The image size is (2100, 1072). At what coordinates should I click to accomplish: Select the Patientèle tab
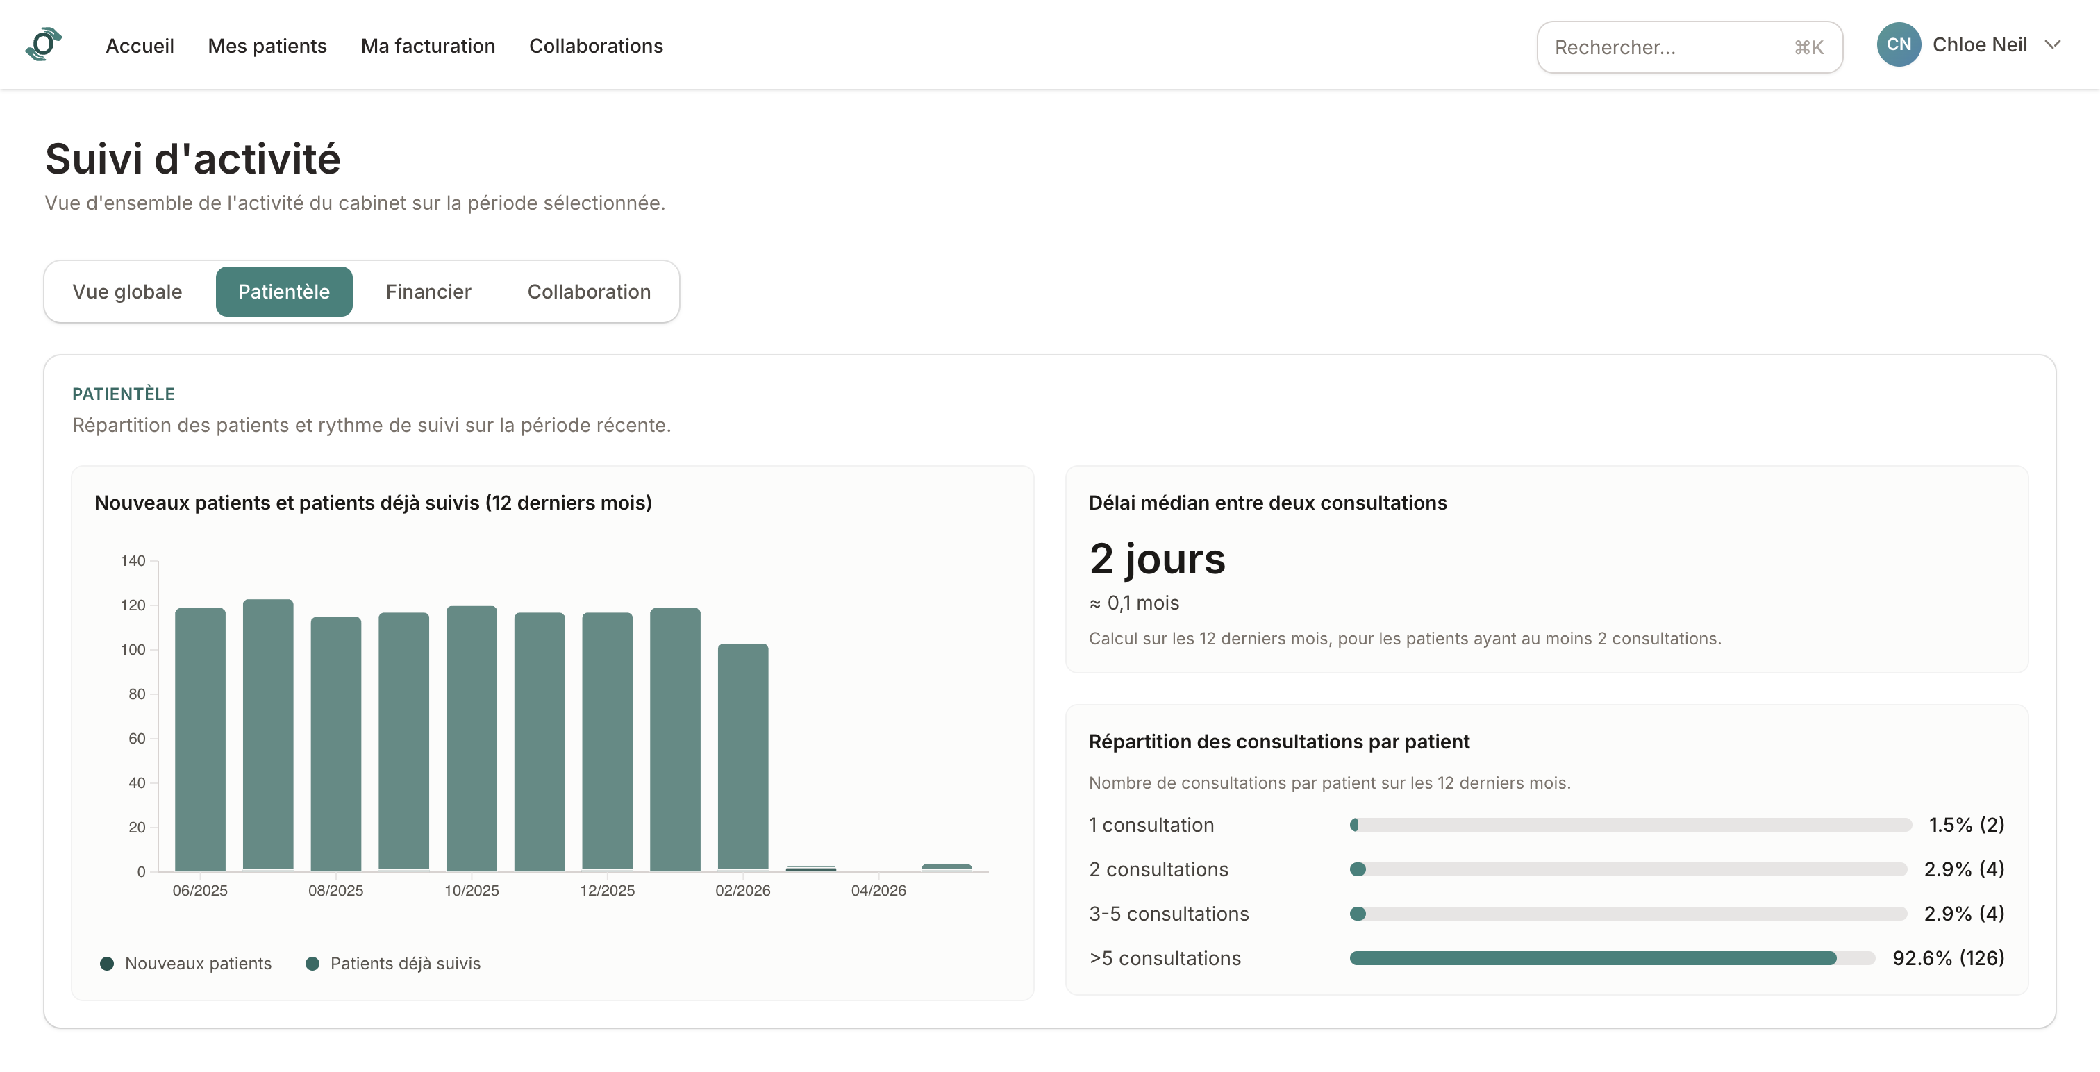[284, 292]
